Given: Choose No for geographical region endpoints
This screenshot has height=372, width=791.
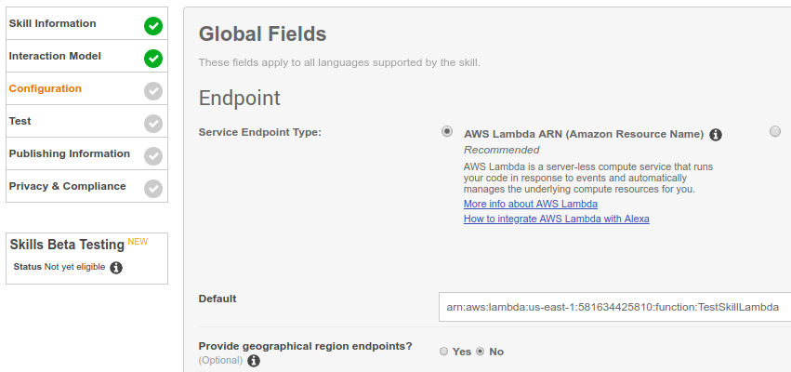Looking at the screenshot, I should pyautogui.click(x=481, y=352).
